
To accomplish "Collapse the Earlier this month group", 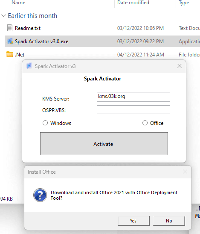I will coord(3,16).
